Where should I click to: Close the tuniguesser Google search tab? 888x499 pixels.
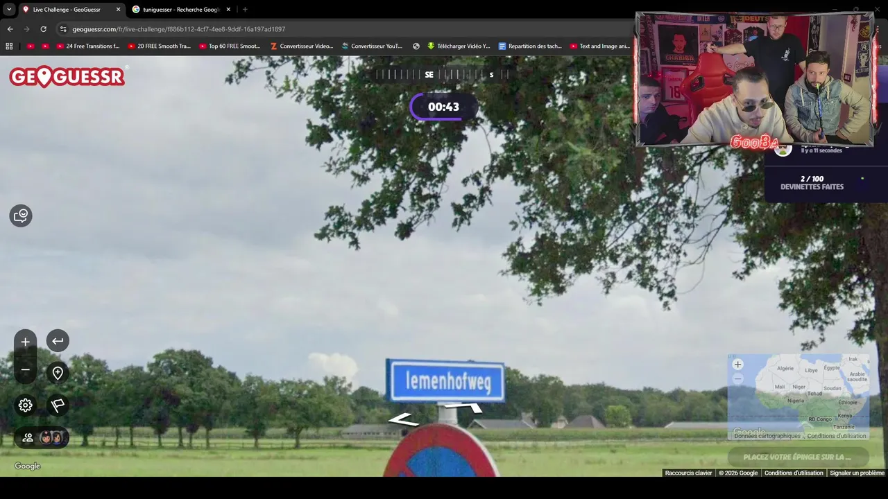click(228, 10)
